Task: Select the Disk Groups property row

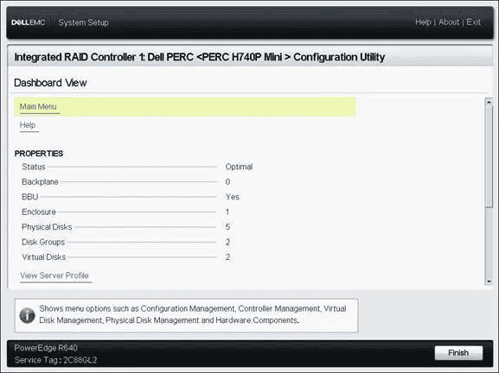Action: (125, 242)
